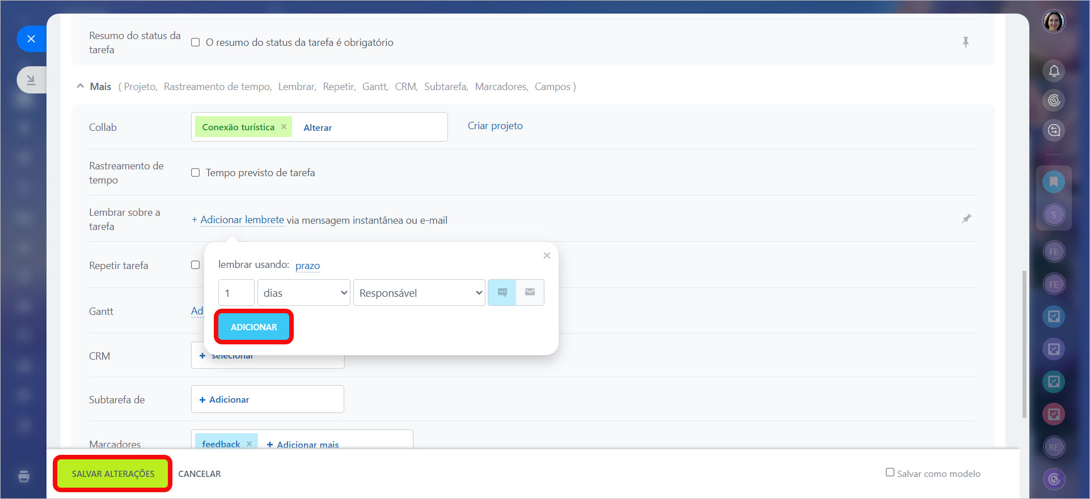1090x499 pixels.
Task: Check 'Salvar como modelo'
Action: pos(890,472)
